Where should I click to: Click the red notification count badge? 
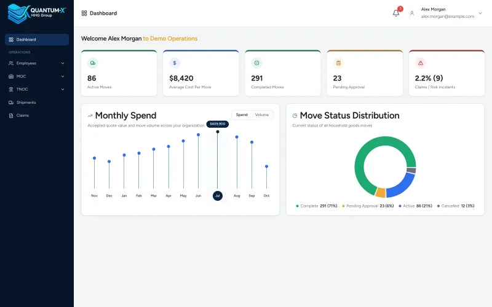(x=400, y=9)
